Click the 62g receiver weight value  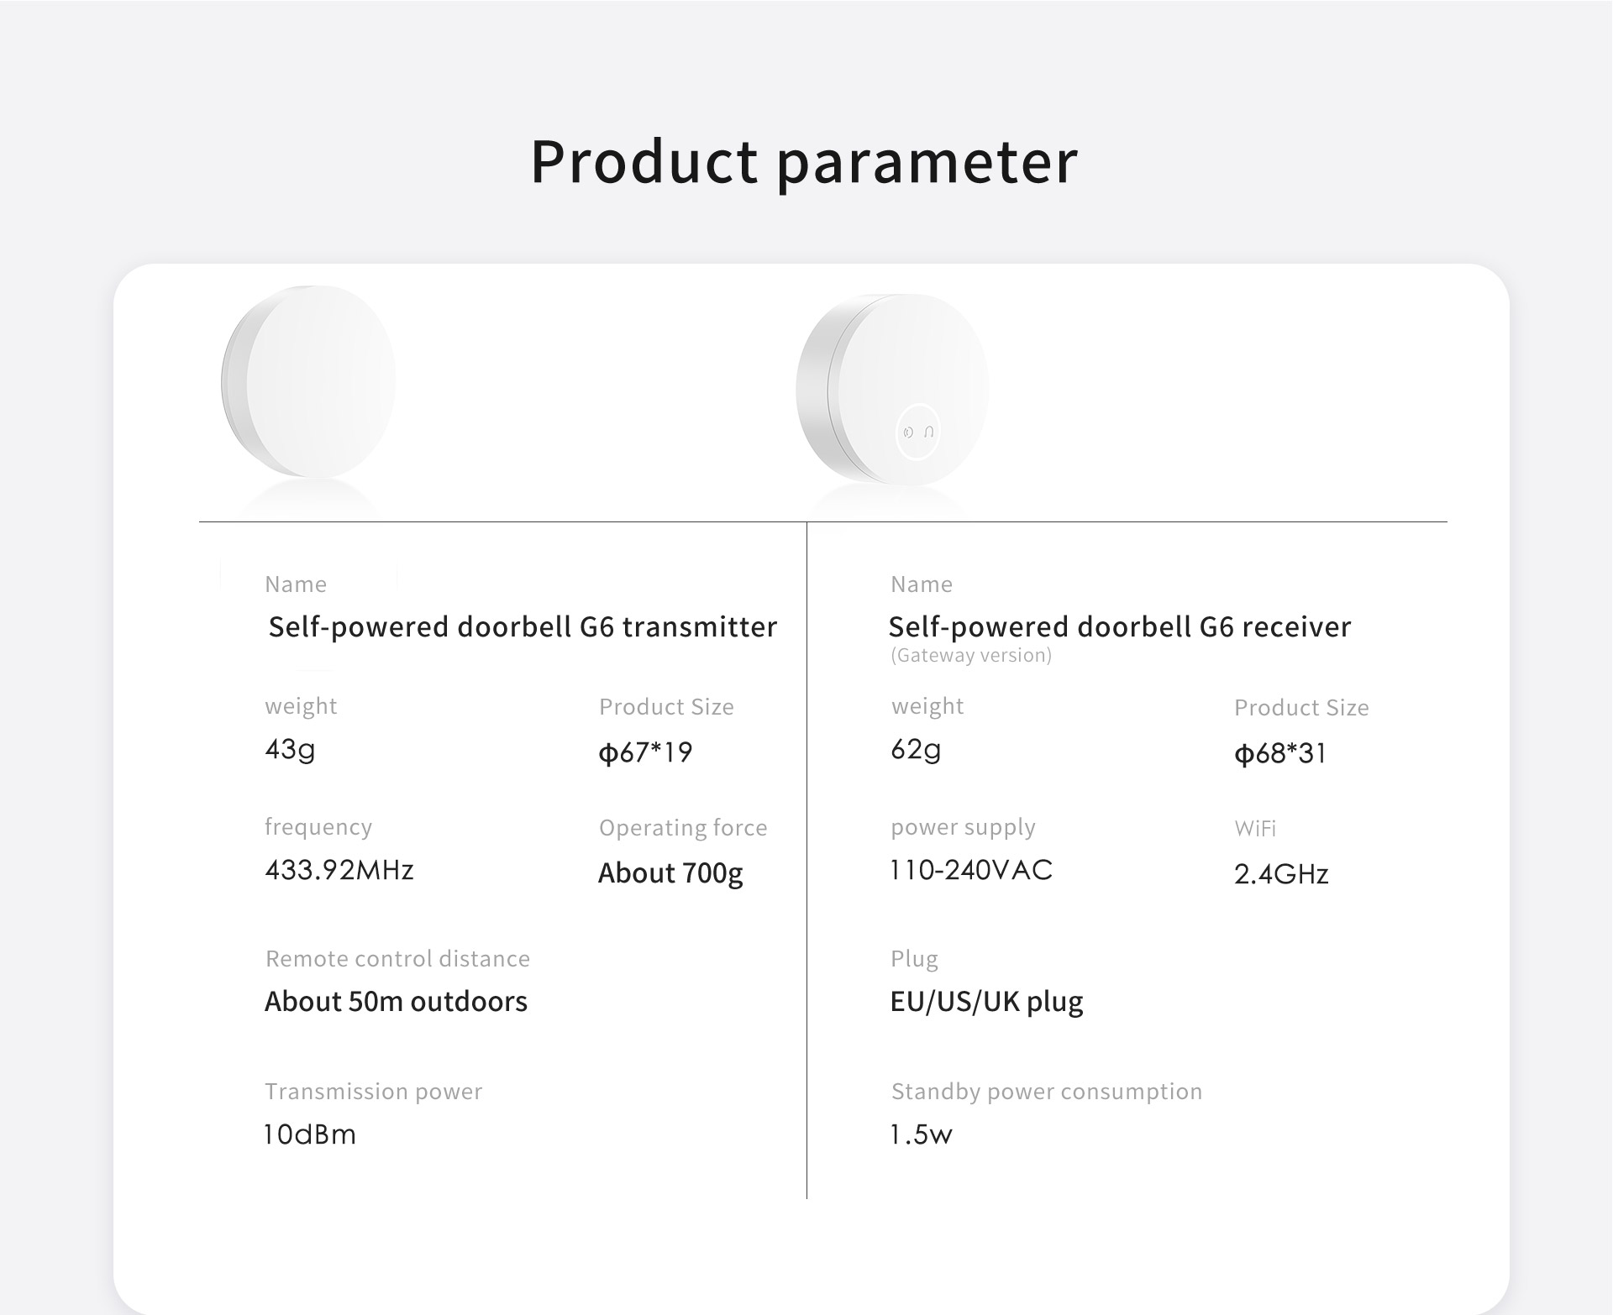(916, 748)
